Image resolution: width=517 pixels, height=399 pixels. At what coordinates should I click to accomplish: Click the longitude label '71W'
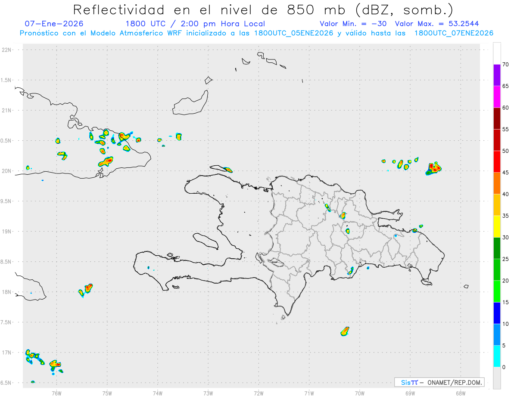[x=309, y=393]
